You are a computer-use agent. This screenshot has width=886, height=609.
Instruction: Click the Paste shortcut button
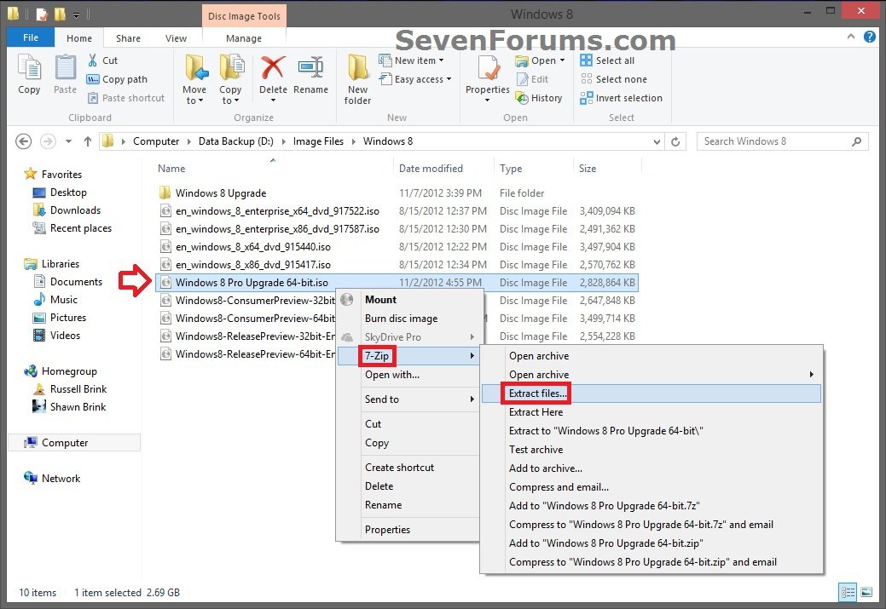point(126,98)
